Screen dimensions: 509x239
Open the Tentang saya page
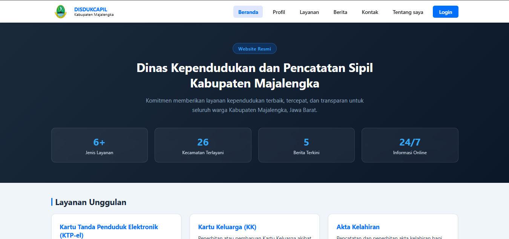(408, 12)
